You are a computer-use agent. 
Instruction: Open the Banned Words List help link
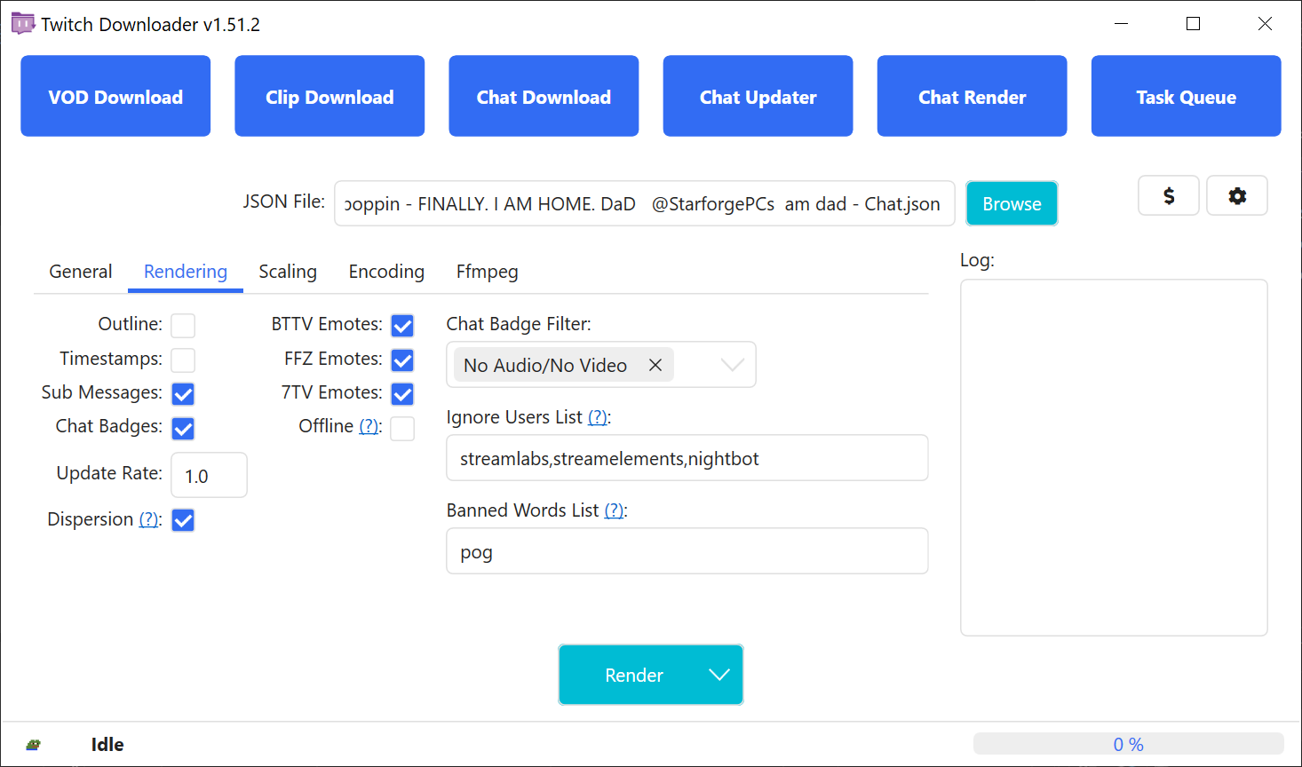614,510
